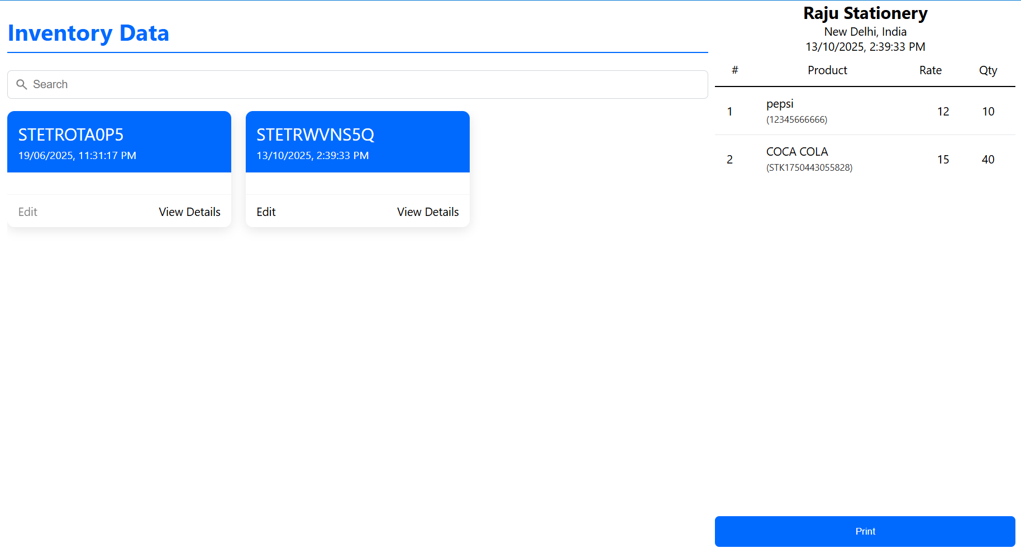This screenshot has width=1021, height=553.
Task: Open the STETRWVNS5Q inventory card header
Action: (x=357, y=141)
